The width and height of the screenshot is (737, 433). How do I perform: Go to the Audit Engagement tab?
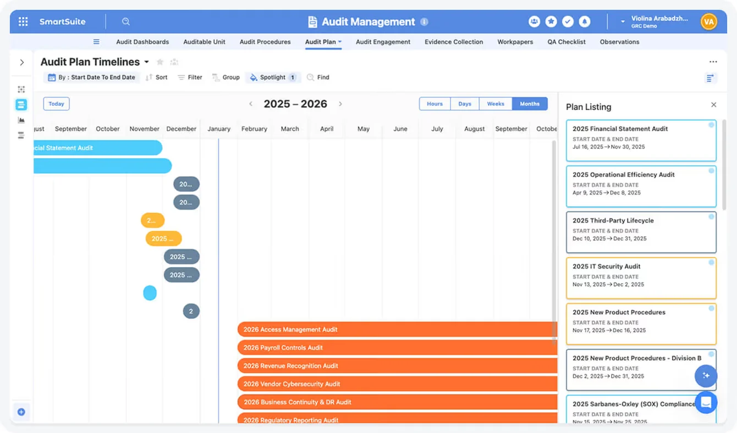click(383, 42)
